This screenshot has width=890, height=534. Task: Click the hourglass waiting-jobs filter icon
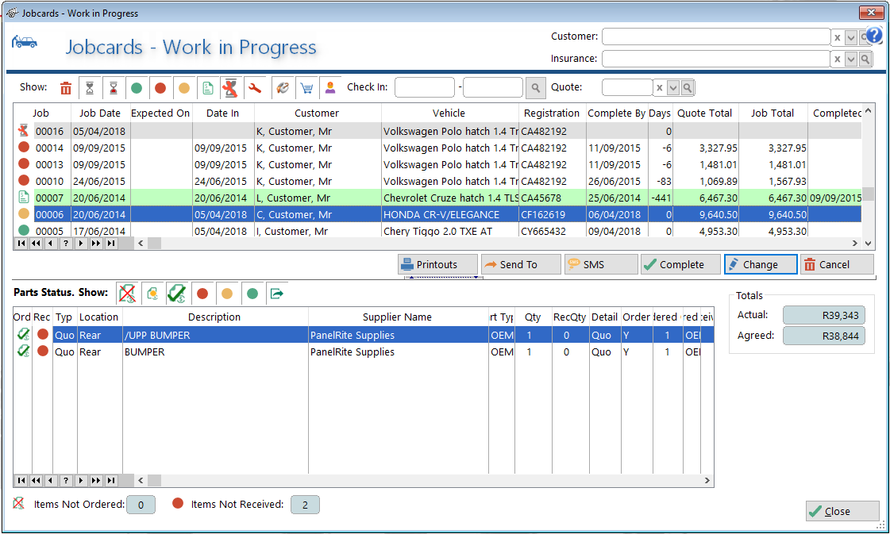90,88
